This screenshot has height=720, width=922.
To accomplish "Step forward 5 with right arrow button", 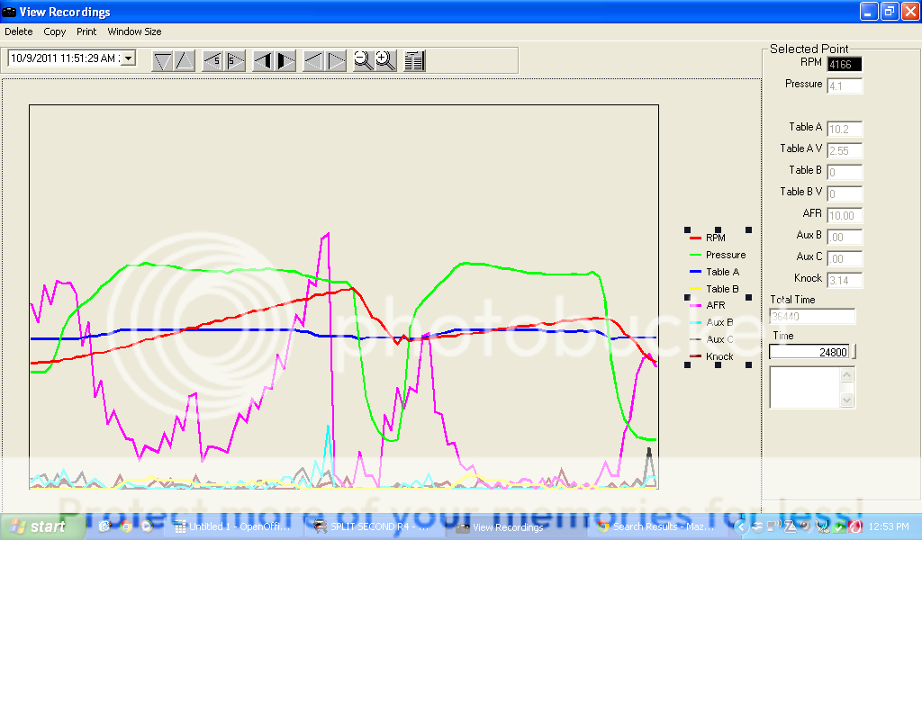I will pyautogui.click(x=234, y=61).
